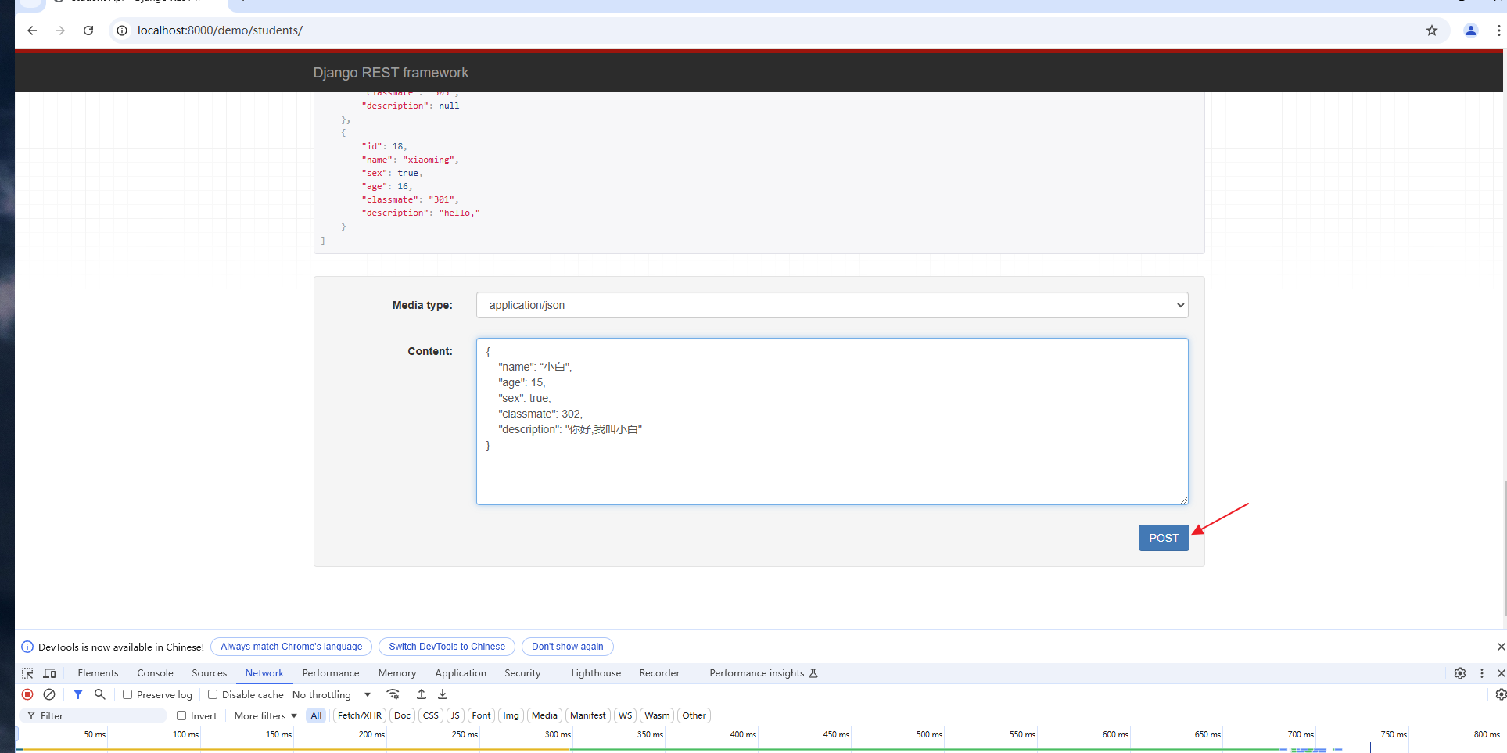This screenshot has height=753, width=1507.
Task: Clear the network log
Action: [49, 694]
